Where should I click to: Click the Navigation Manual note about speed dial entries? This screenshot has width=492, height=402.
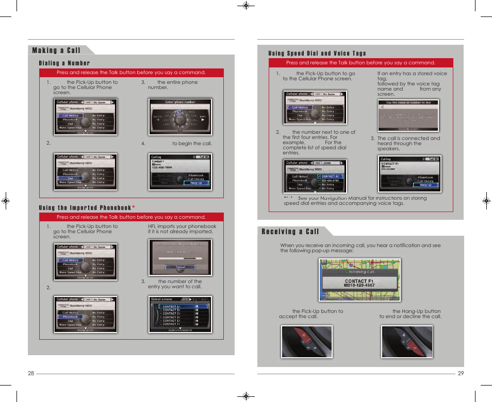coord(355,200)
